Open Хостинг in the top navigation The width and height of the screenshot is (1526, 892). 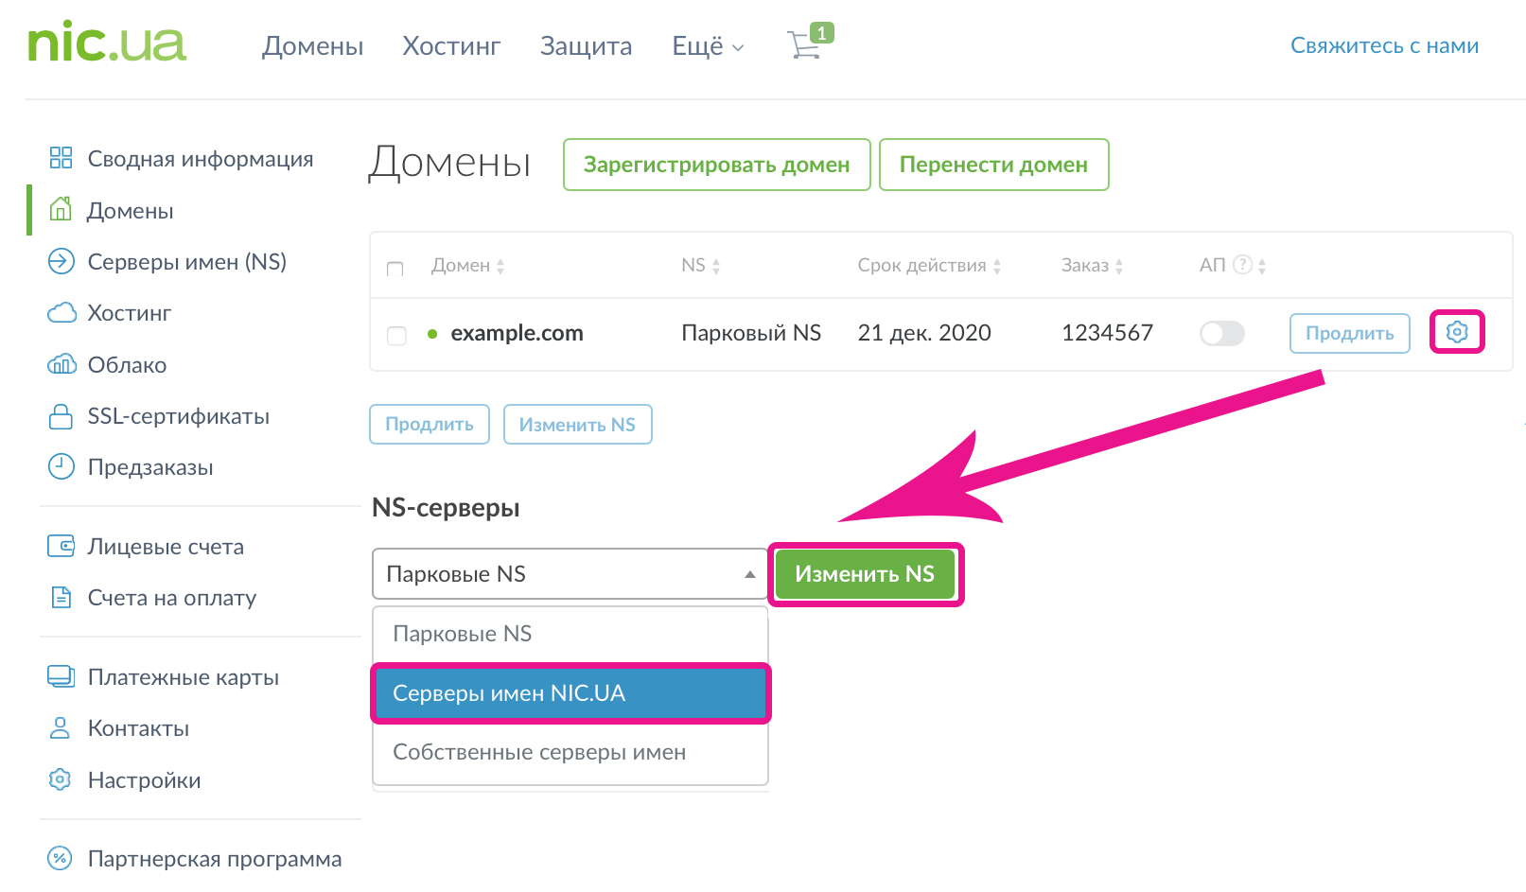pos(451,46)
